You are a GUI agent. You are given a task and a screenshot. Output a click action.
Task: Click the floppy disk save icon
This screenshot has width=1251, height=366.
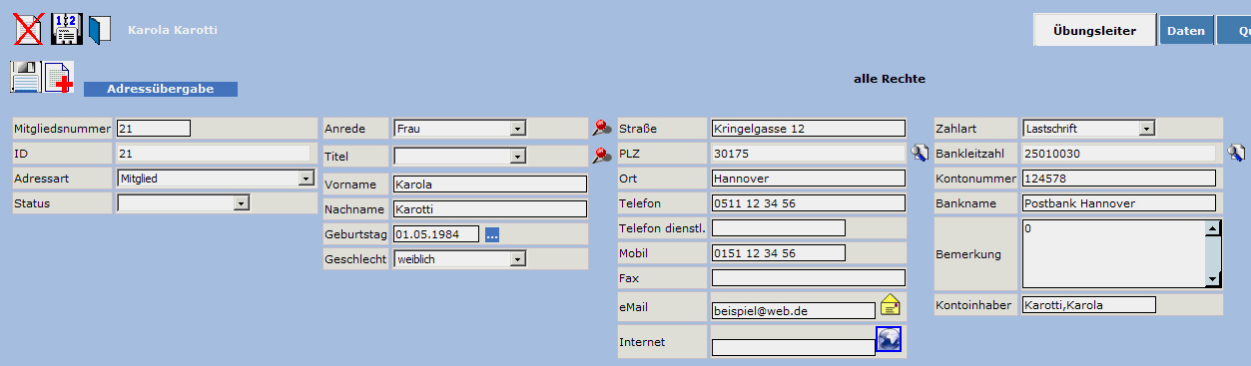click(x=25, y=78)
